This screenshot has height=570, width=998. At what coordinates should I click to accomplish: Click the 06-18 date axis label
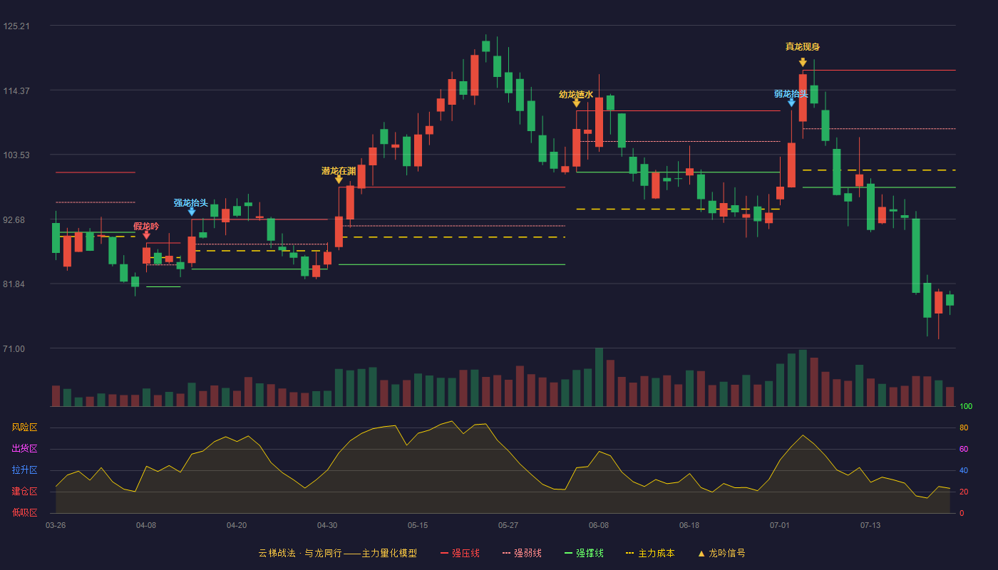point(689,525)
